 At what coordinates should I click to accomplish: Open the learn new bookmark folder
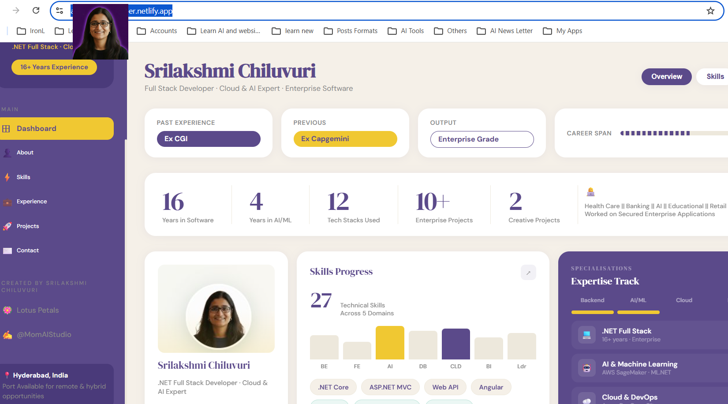[293, 31]
